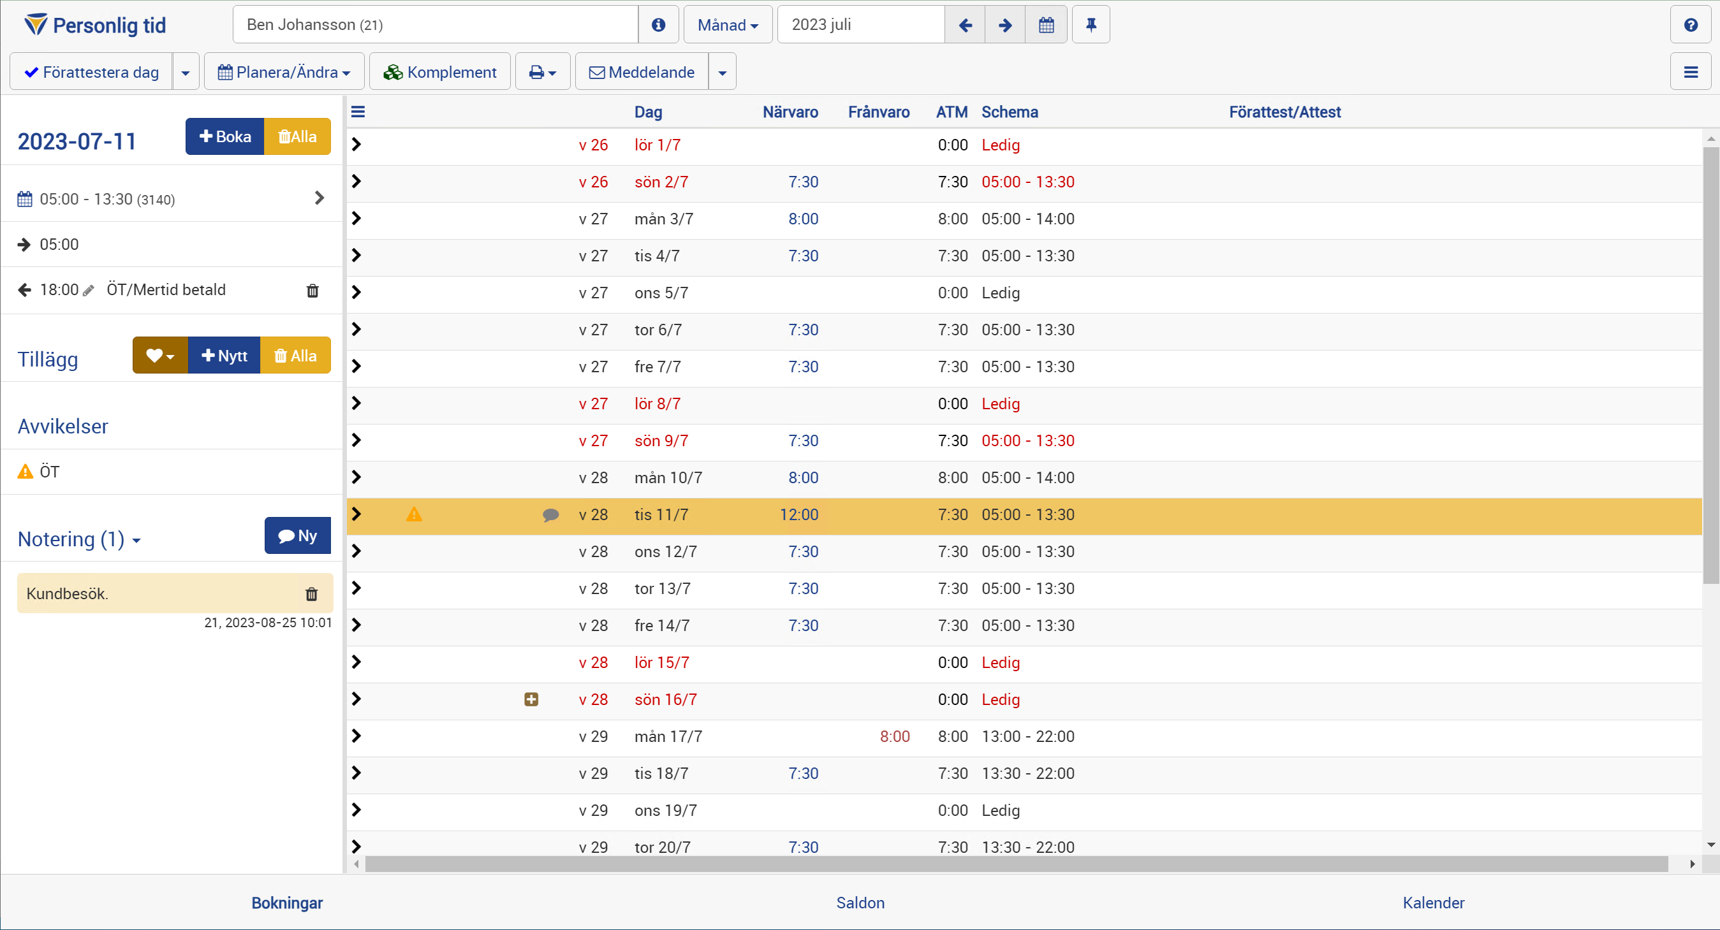The width and height of the screenshot is (1720, 930).
Task: Click the Förattestera dag button
Action: point(91,72)
